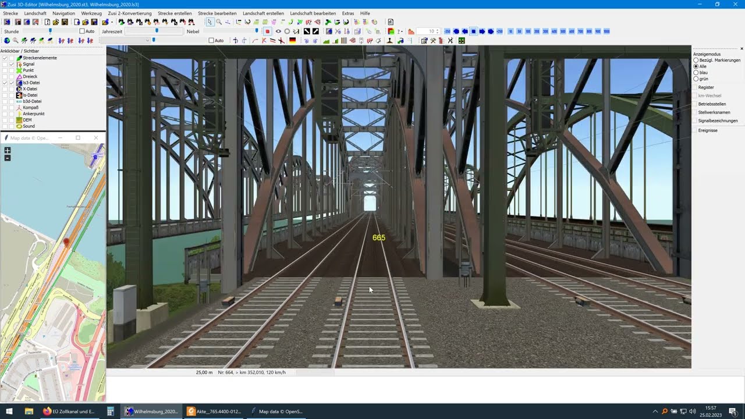Viewport: 745px width, 419px height.
Task: Open the Strecke erstellen menu
Action: 175,13
